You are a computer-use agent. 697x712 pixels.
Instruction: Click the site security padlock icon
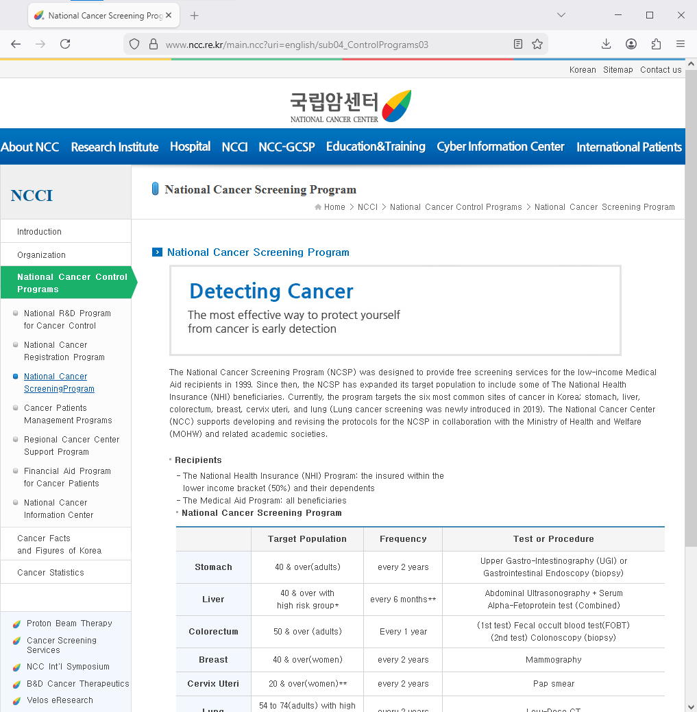pos(153,45)
